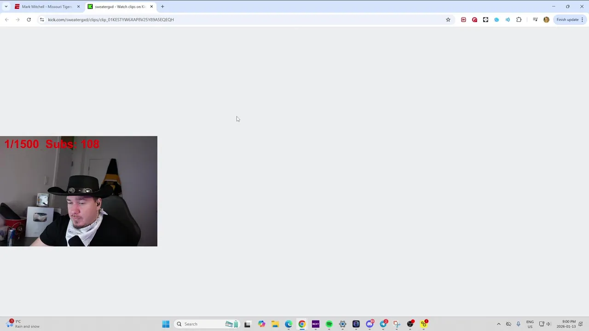Open the Extensions puzzle piece menu
Screen dimensions: 589x331
click(519, 20)
